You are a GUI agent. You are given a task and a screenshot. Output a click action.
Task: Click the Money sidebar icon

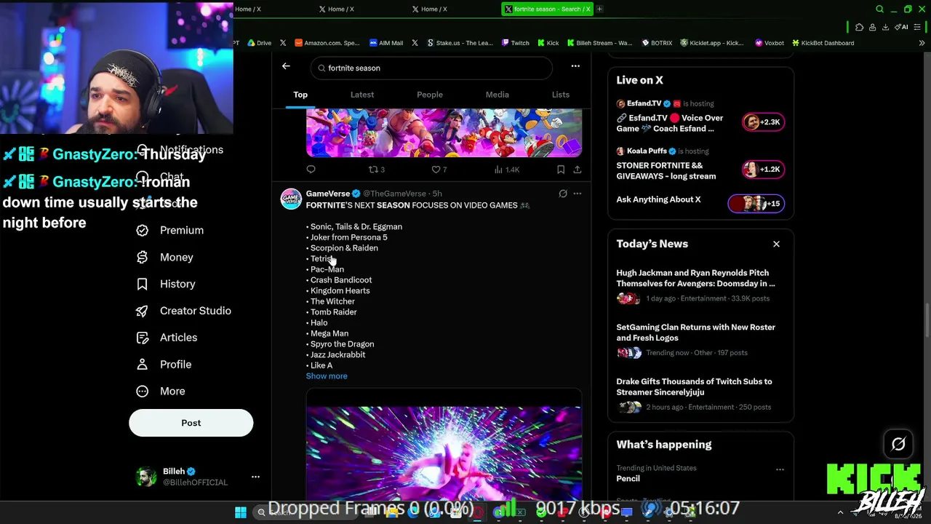143,257
